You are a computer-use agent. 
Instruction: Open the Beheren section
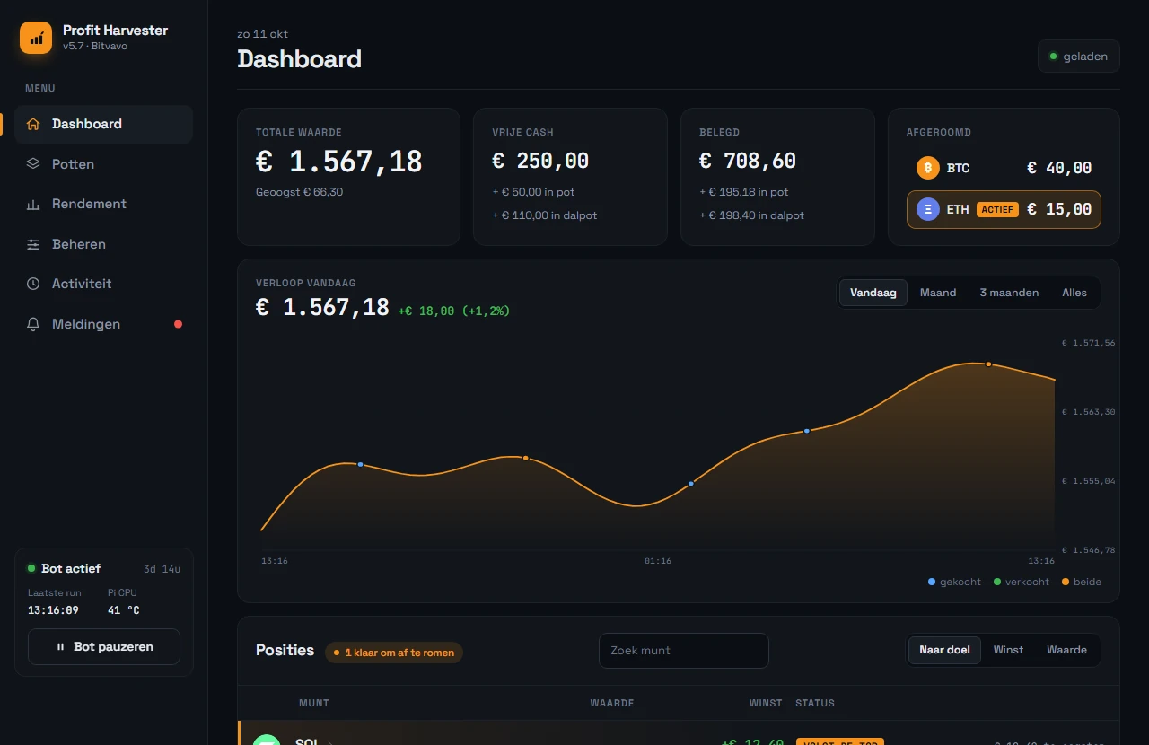103,244
